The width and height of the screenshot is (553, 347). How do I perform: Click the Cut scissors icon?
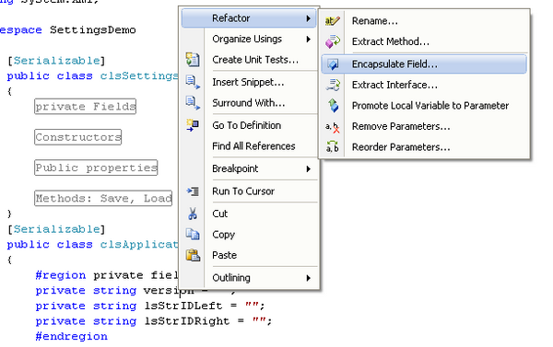pyautogui.click(x=193, y=214)
